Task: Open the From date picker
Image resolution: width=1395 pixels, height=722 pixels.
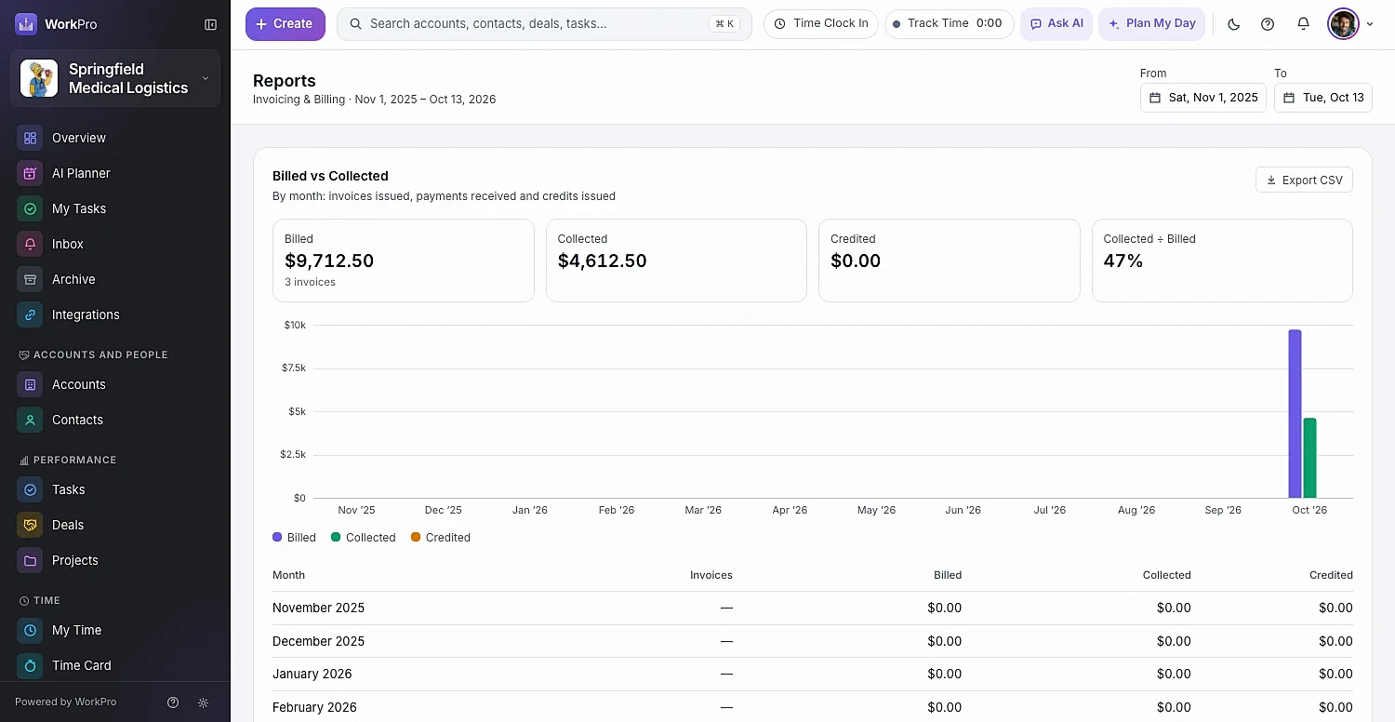Action: tap(1202, 98)
